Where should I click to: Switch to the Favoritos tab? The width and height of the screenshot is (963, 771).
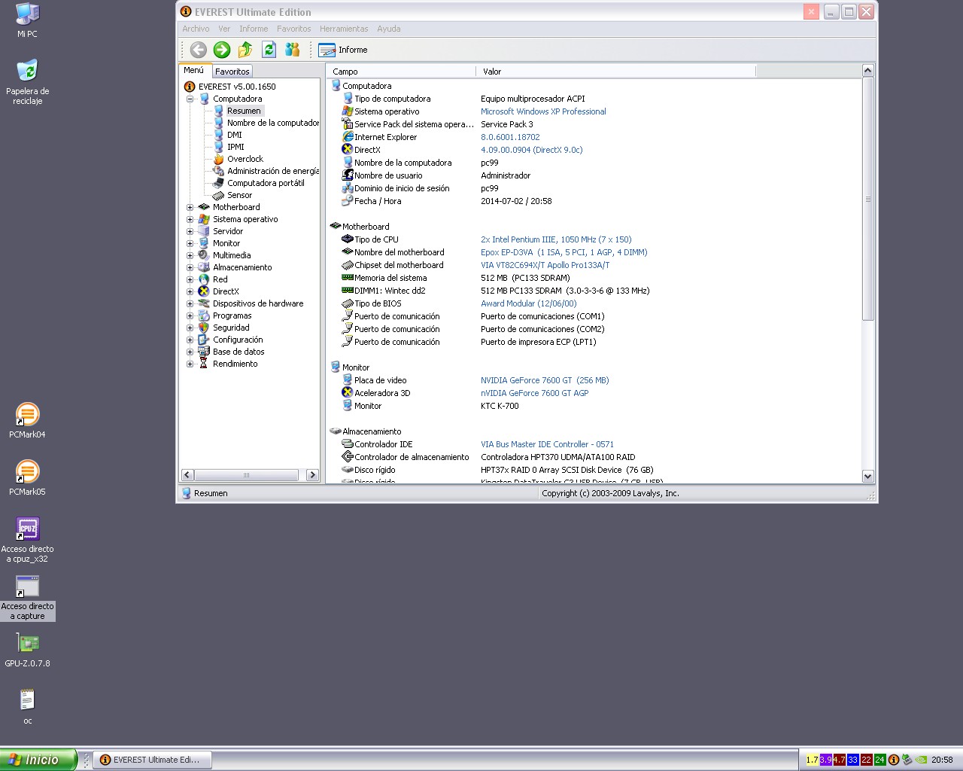pos(232,72)
